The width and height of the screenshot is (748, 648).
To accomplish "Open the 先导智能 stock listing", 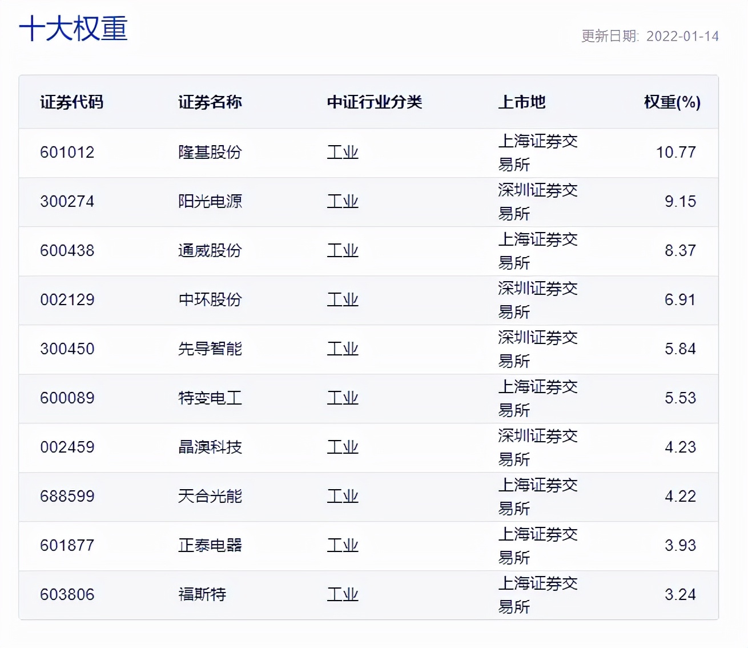I will pos(210,349).
